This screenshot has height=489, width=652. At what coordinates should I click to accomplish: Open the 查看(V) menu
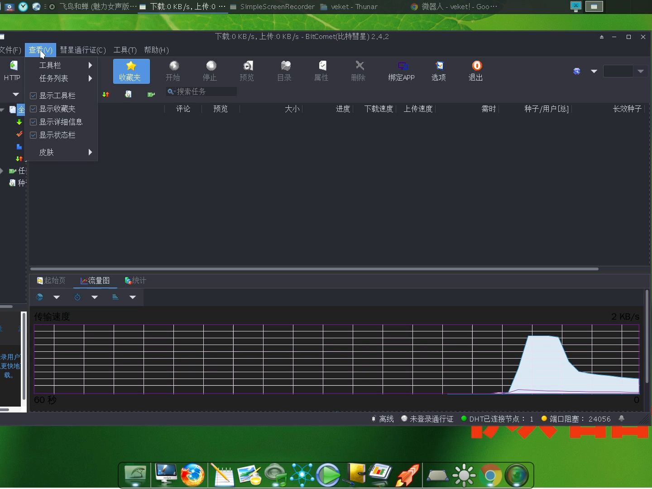[x=41, y=50]
